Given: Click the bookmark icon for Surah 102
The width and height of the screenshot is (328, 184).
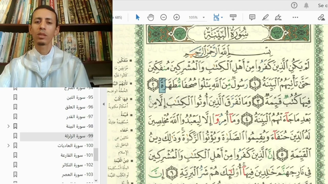Looking at the screenshot, I should click(x=15, y=165).
